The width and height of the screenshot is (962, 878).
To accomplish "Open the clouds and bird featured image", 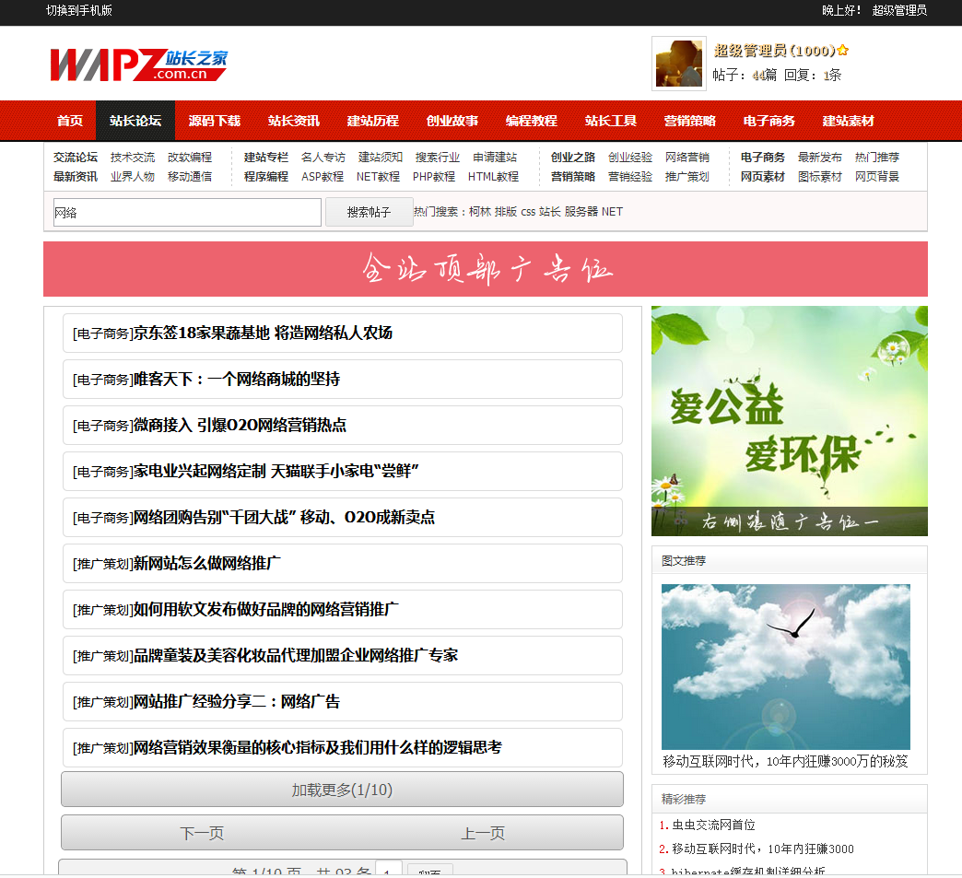I will (785, 666).
